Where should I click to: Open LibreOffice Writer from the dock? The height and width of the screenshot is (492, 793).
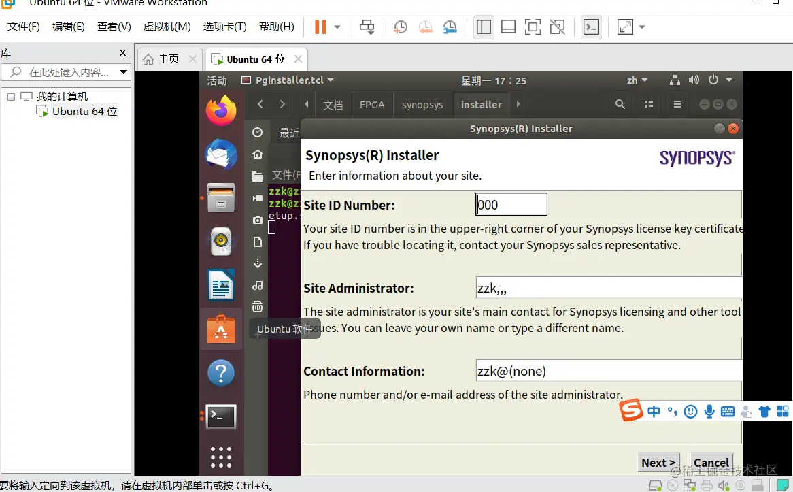(x=221, y=285)
